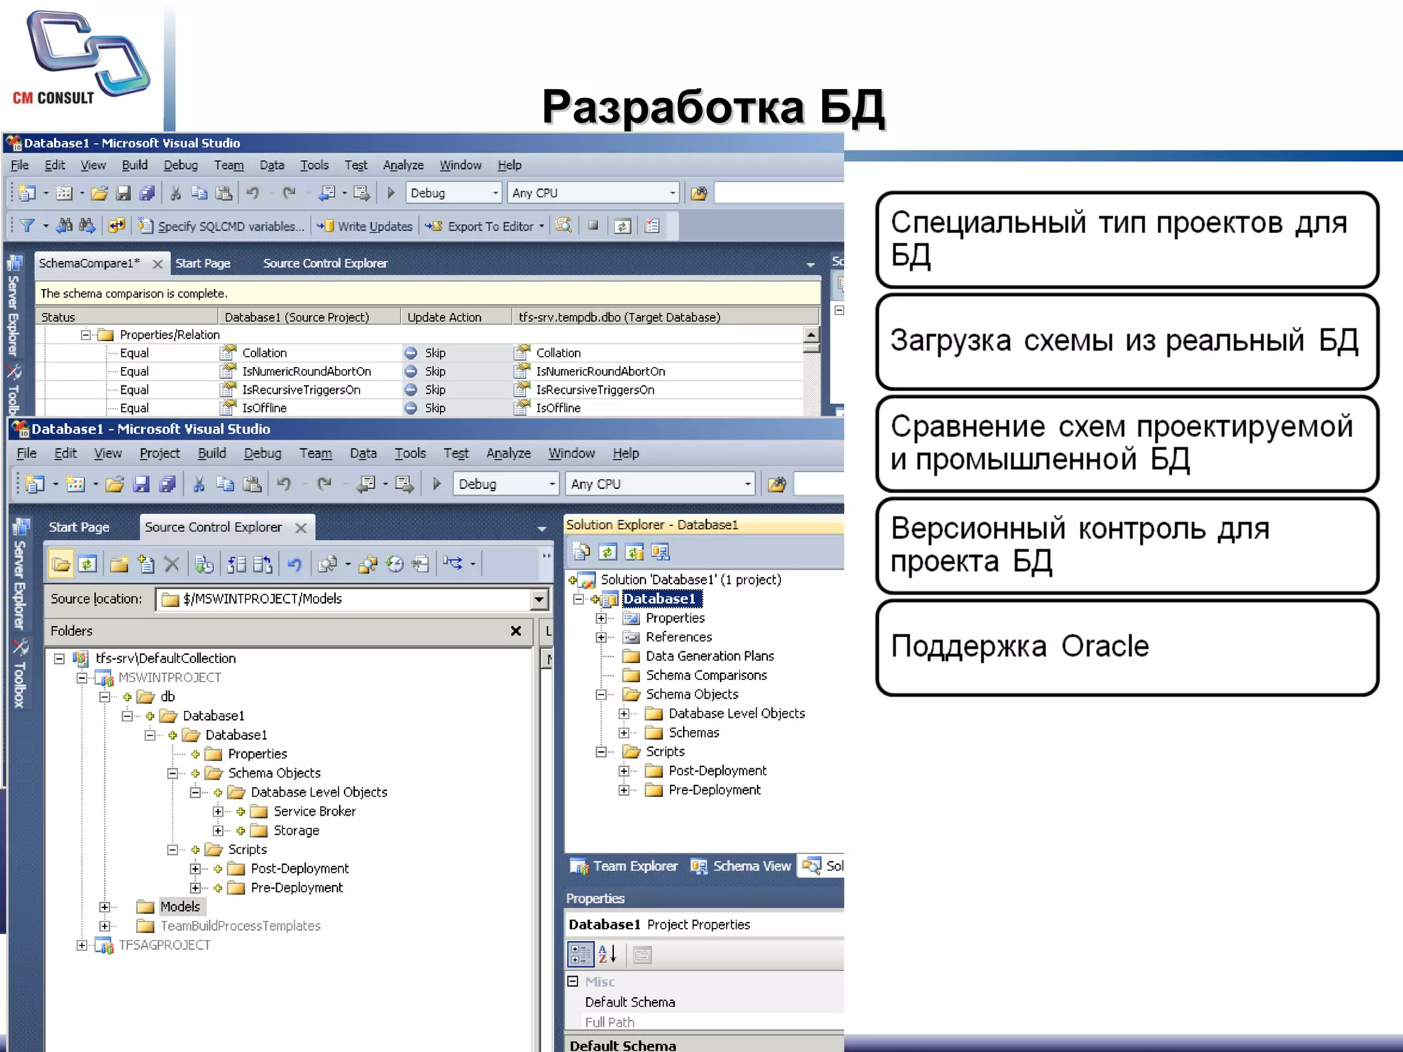Click Get Latest Version icon in Source Control toolbar
Image resolution: width=1403 pixels, height=1052 pixels.
[204, 564]
